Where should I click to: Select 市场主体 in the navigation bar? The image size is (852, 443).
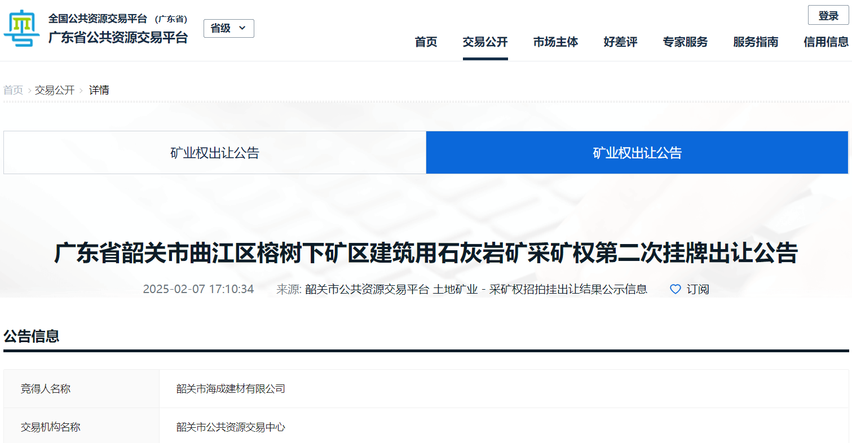(x=555, y=42)
